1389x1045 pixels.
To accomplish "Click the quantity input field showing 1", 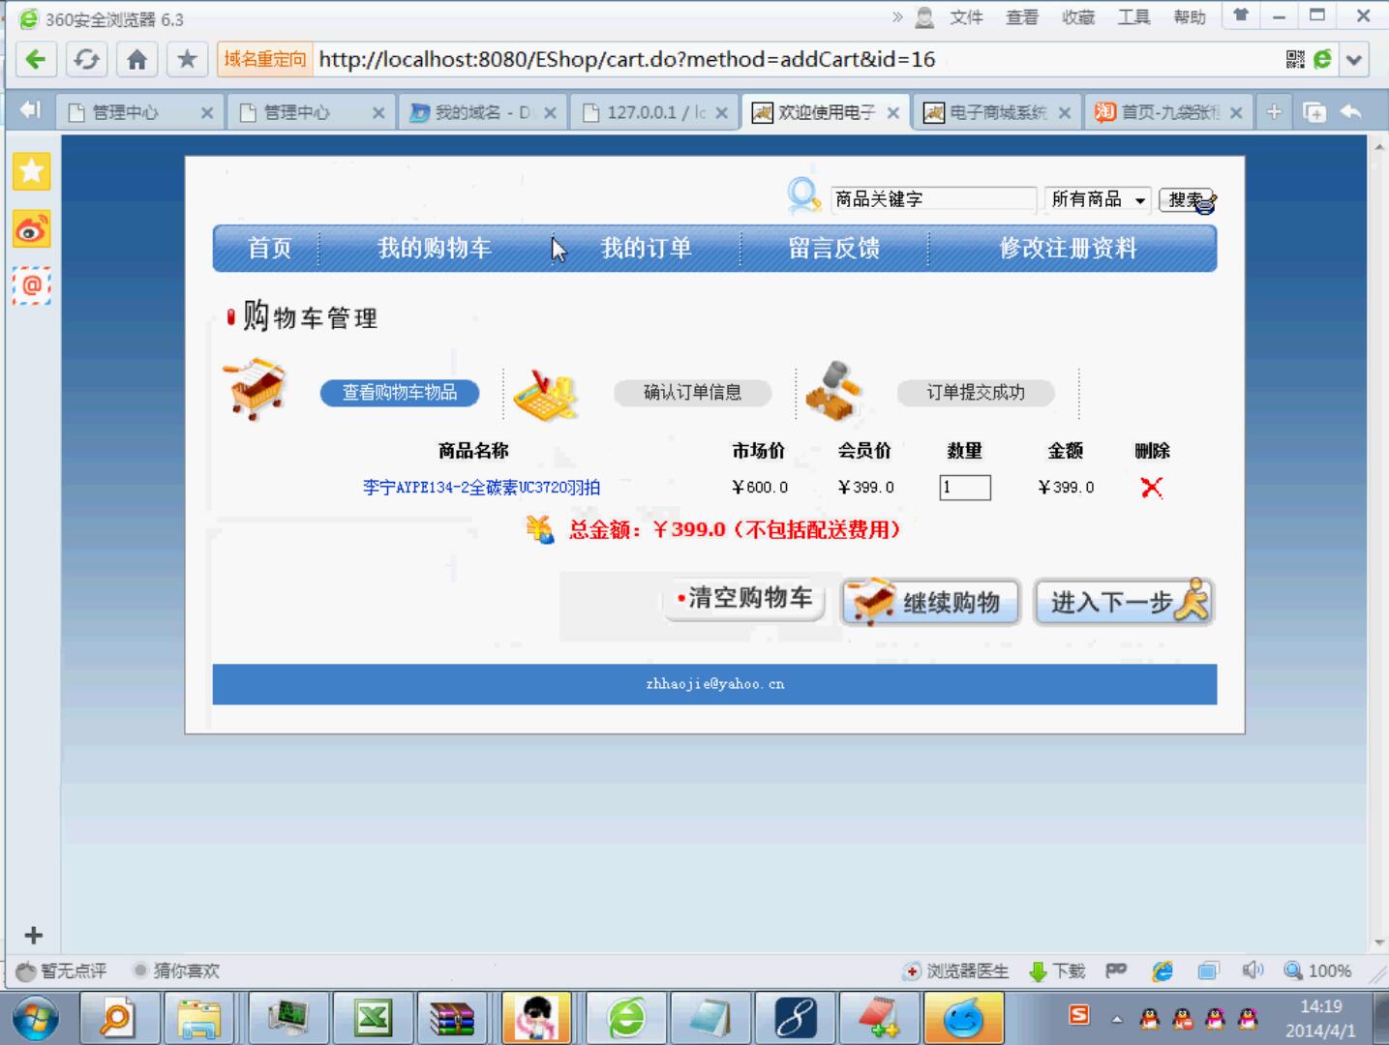I will click(965, 488).
